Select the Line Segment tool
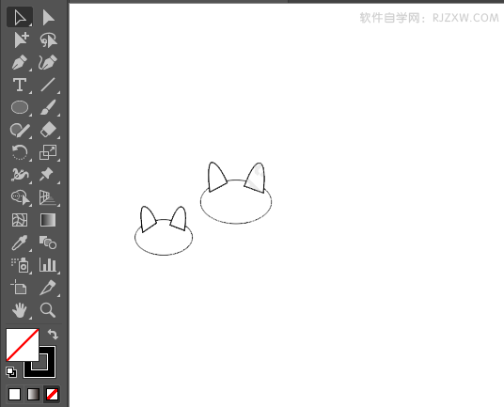 tap(48, 85)
